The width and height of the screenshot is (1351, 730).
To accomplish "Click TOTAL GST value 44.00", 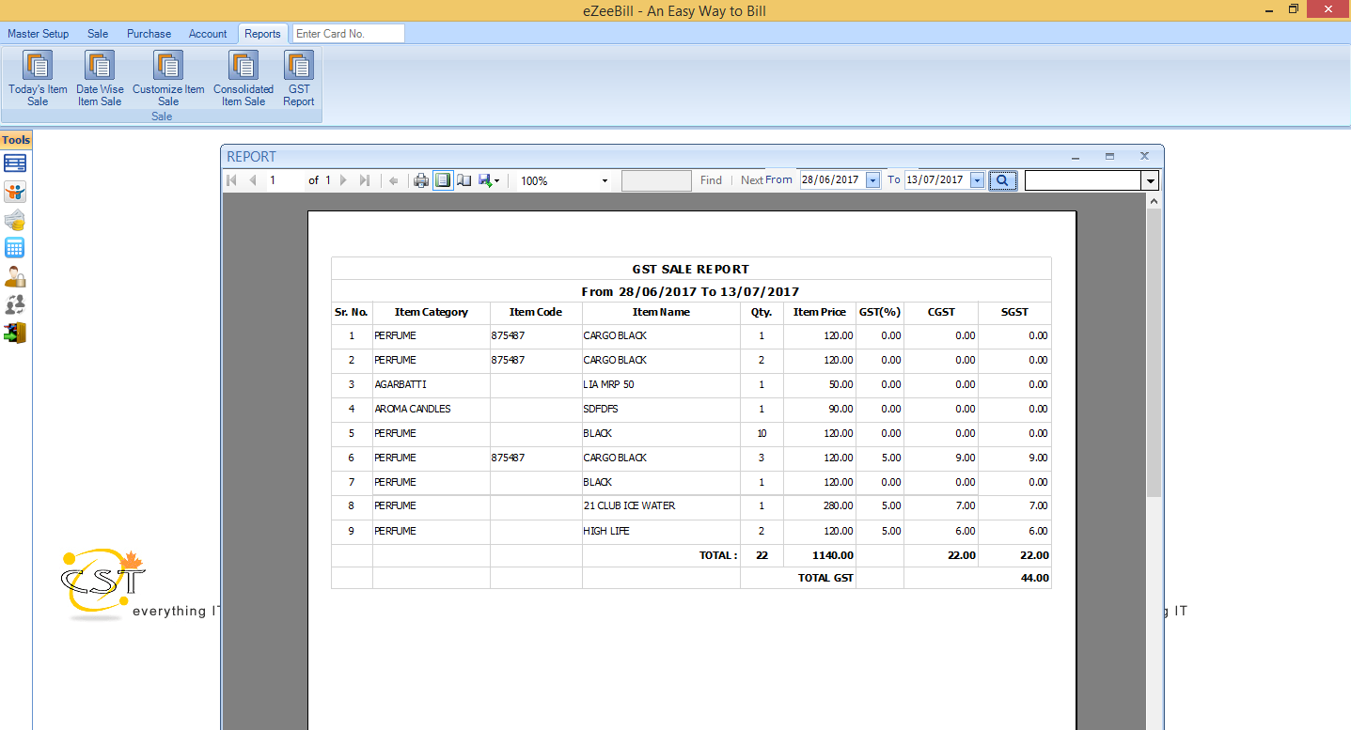I will click(1034, 578).
